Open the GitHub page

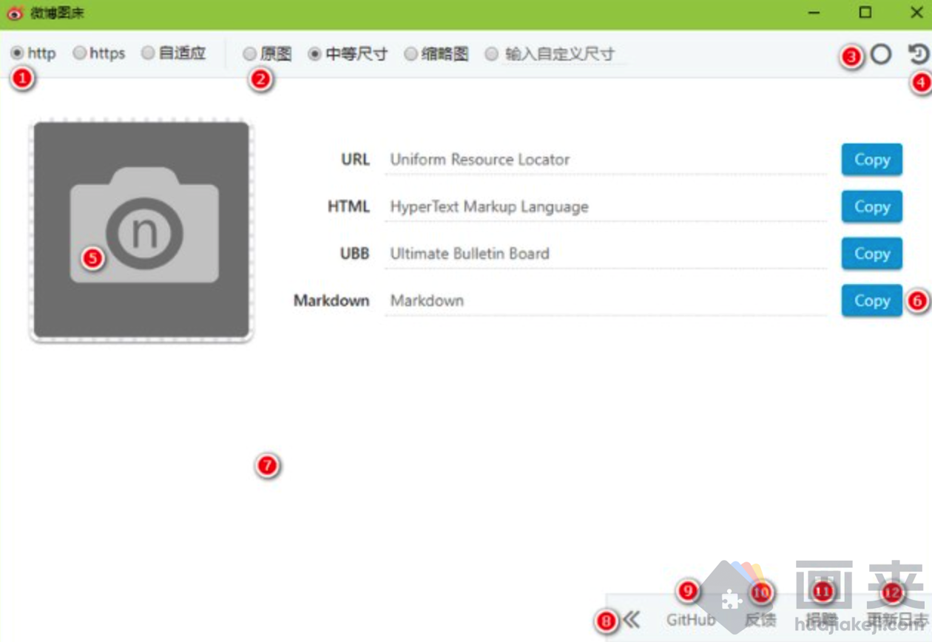[x=691, y=620]
